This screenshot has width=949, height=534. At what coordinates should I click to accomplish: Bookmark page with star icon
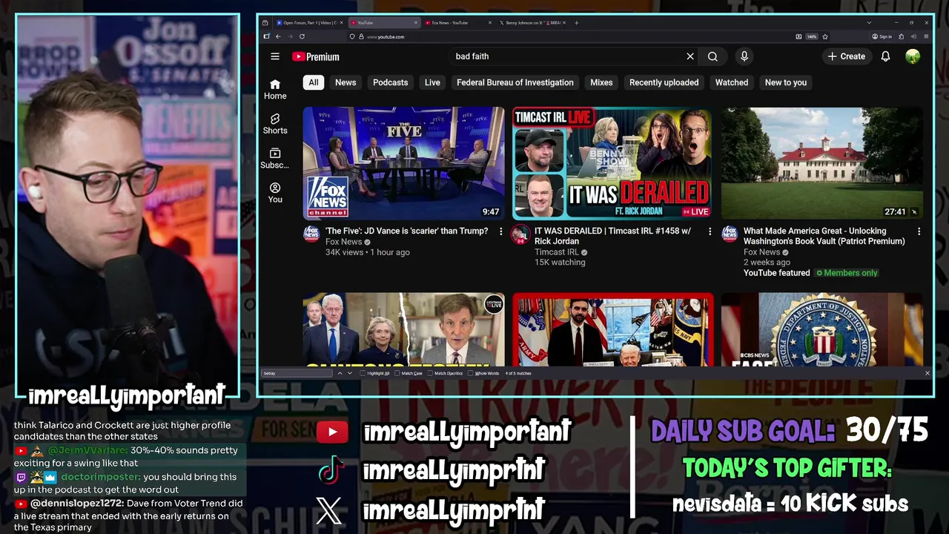click(x=825, y=36)
